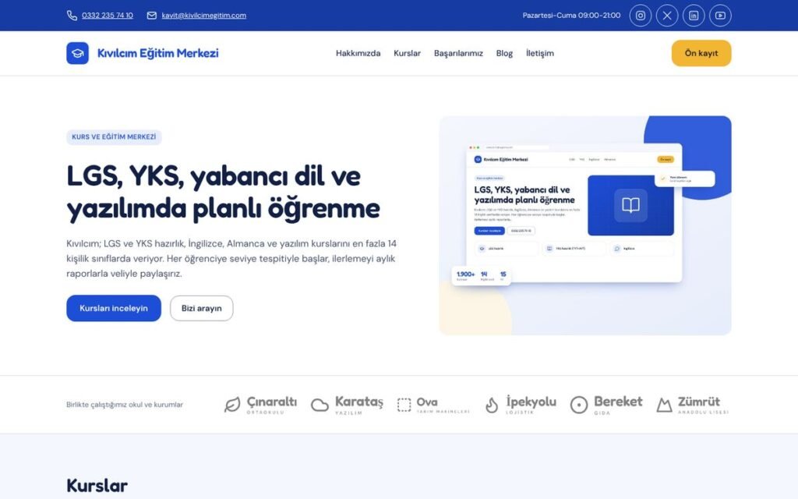Click the Karataş partner name
Viewport: 798px width, 499px height.
358,402
